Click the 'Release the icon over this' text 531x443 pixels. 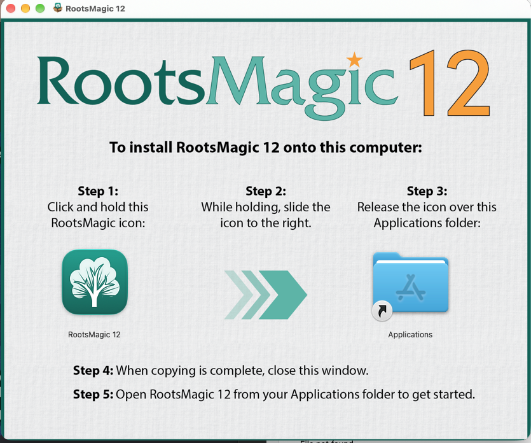coord(427,207)
